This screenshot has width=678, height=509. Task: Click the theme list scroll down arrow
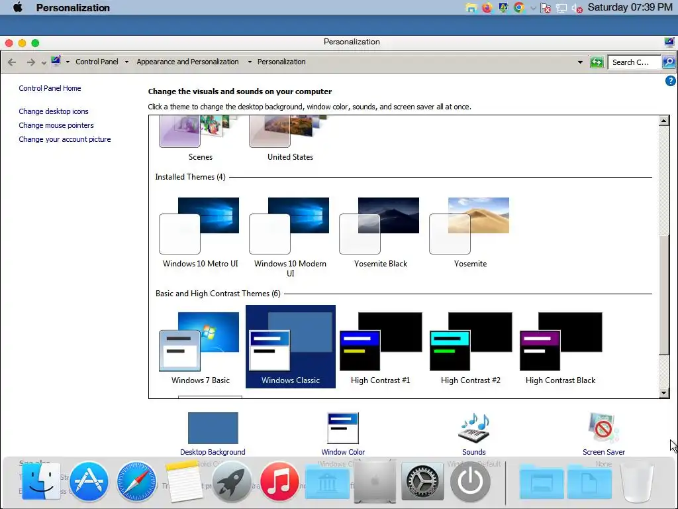pyautogui.click(x=663, y=392)
